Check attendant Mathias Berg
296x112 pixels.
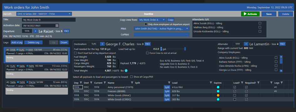(260, 27)
